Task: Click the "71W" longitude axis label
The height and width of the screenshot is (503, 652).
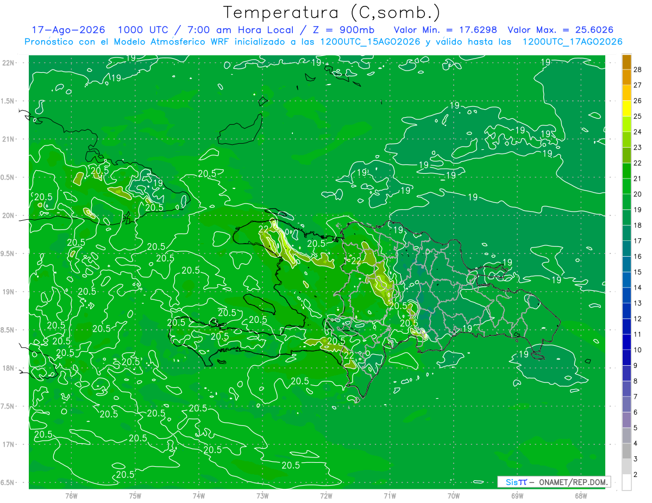Action: (390, 495)
